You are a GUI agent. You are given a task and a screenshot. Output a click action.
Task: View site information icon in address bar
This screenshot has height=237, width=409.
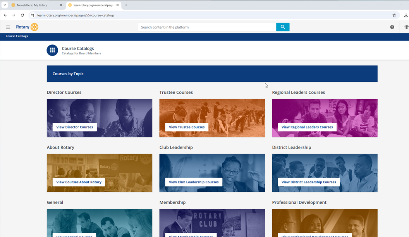point(33,15)
